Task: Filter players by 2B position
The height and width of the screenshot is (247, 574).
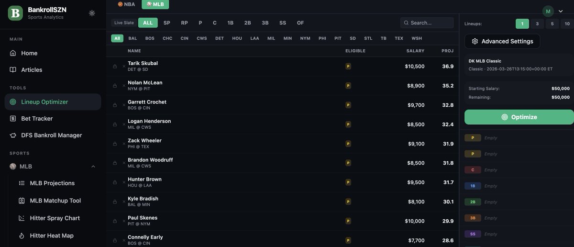Action: [248, 22]
